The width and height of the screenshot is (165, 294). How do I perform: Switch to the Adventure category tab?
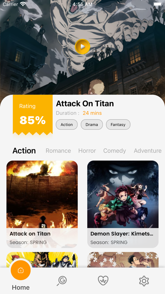[148, 151]
